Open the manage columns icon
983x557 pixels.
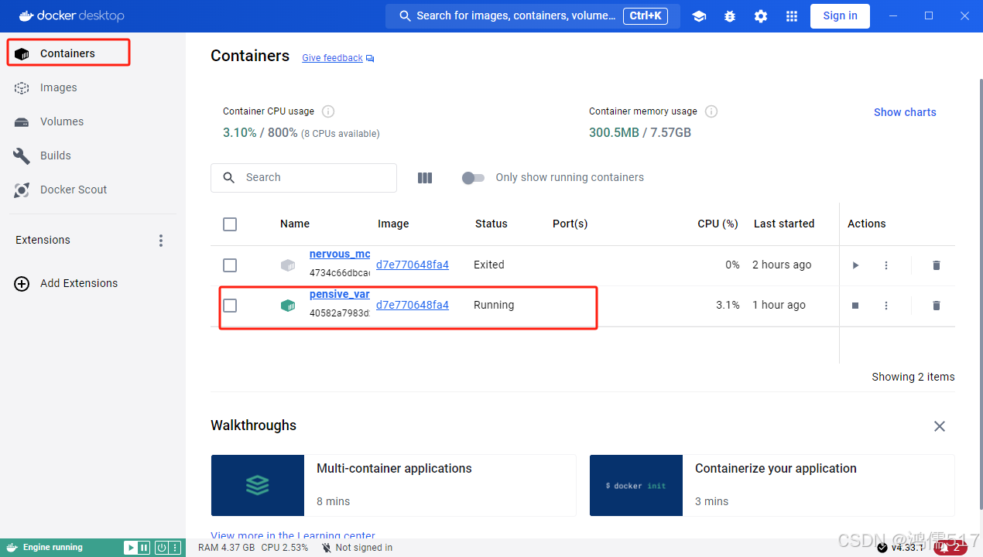(x=425, y=178)
